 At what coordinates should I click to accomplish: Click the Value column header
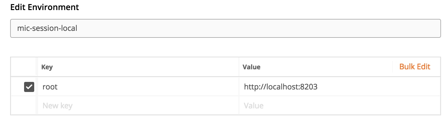point(251,67)
